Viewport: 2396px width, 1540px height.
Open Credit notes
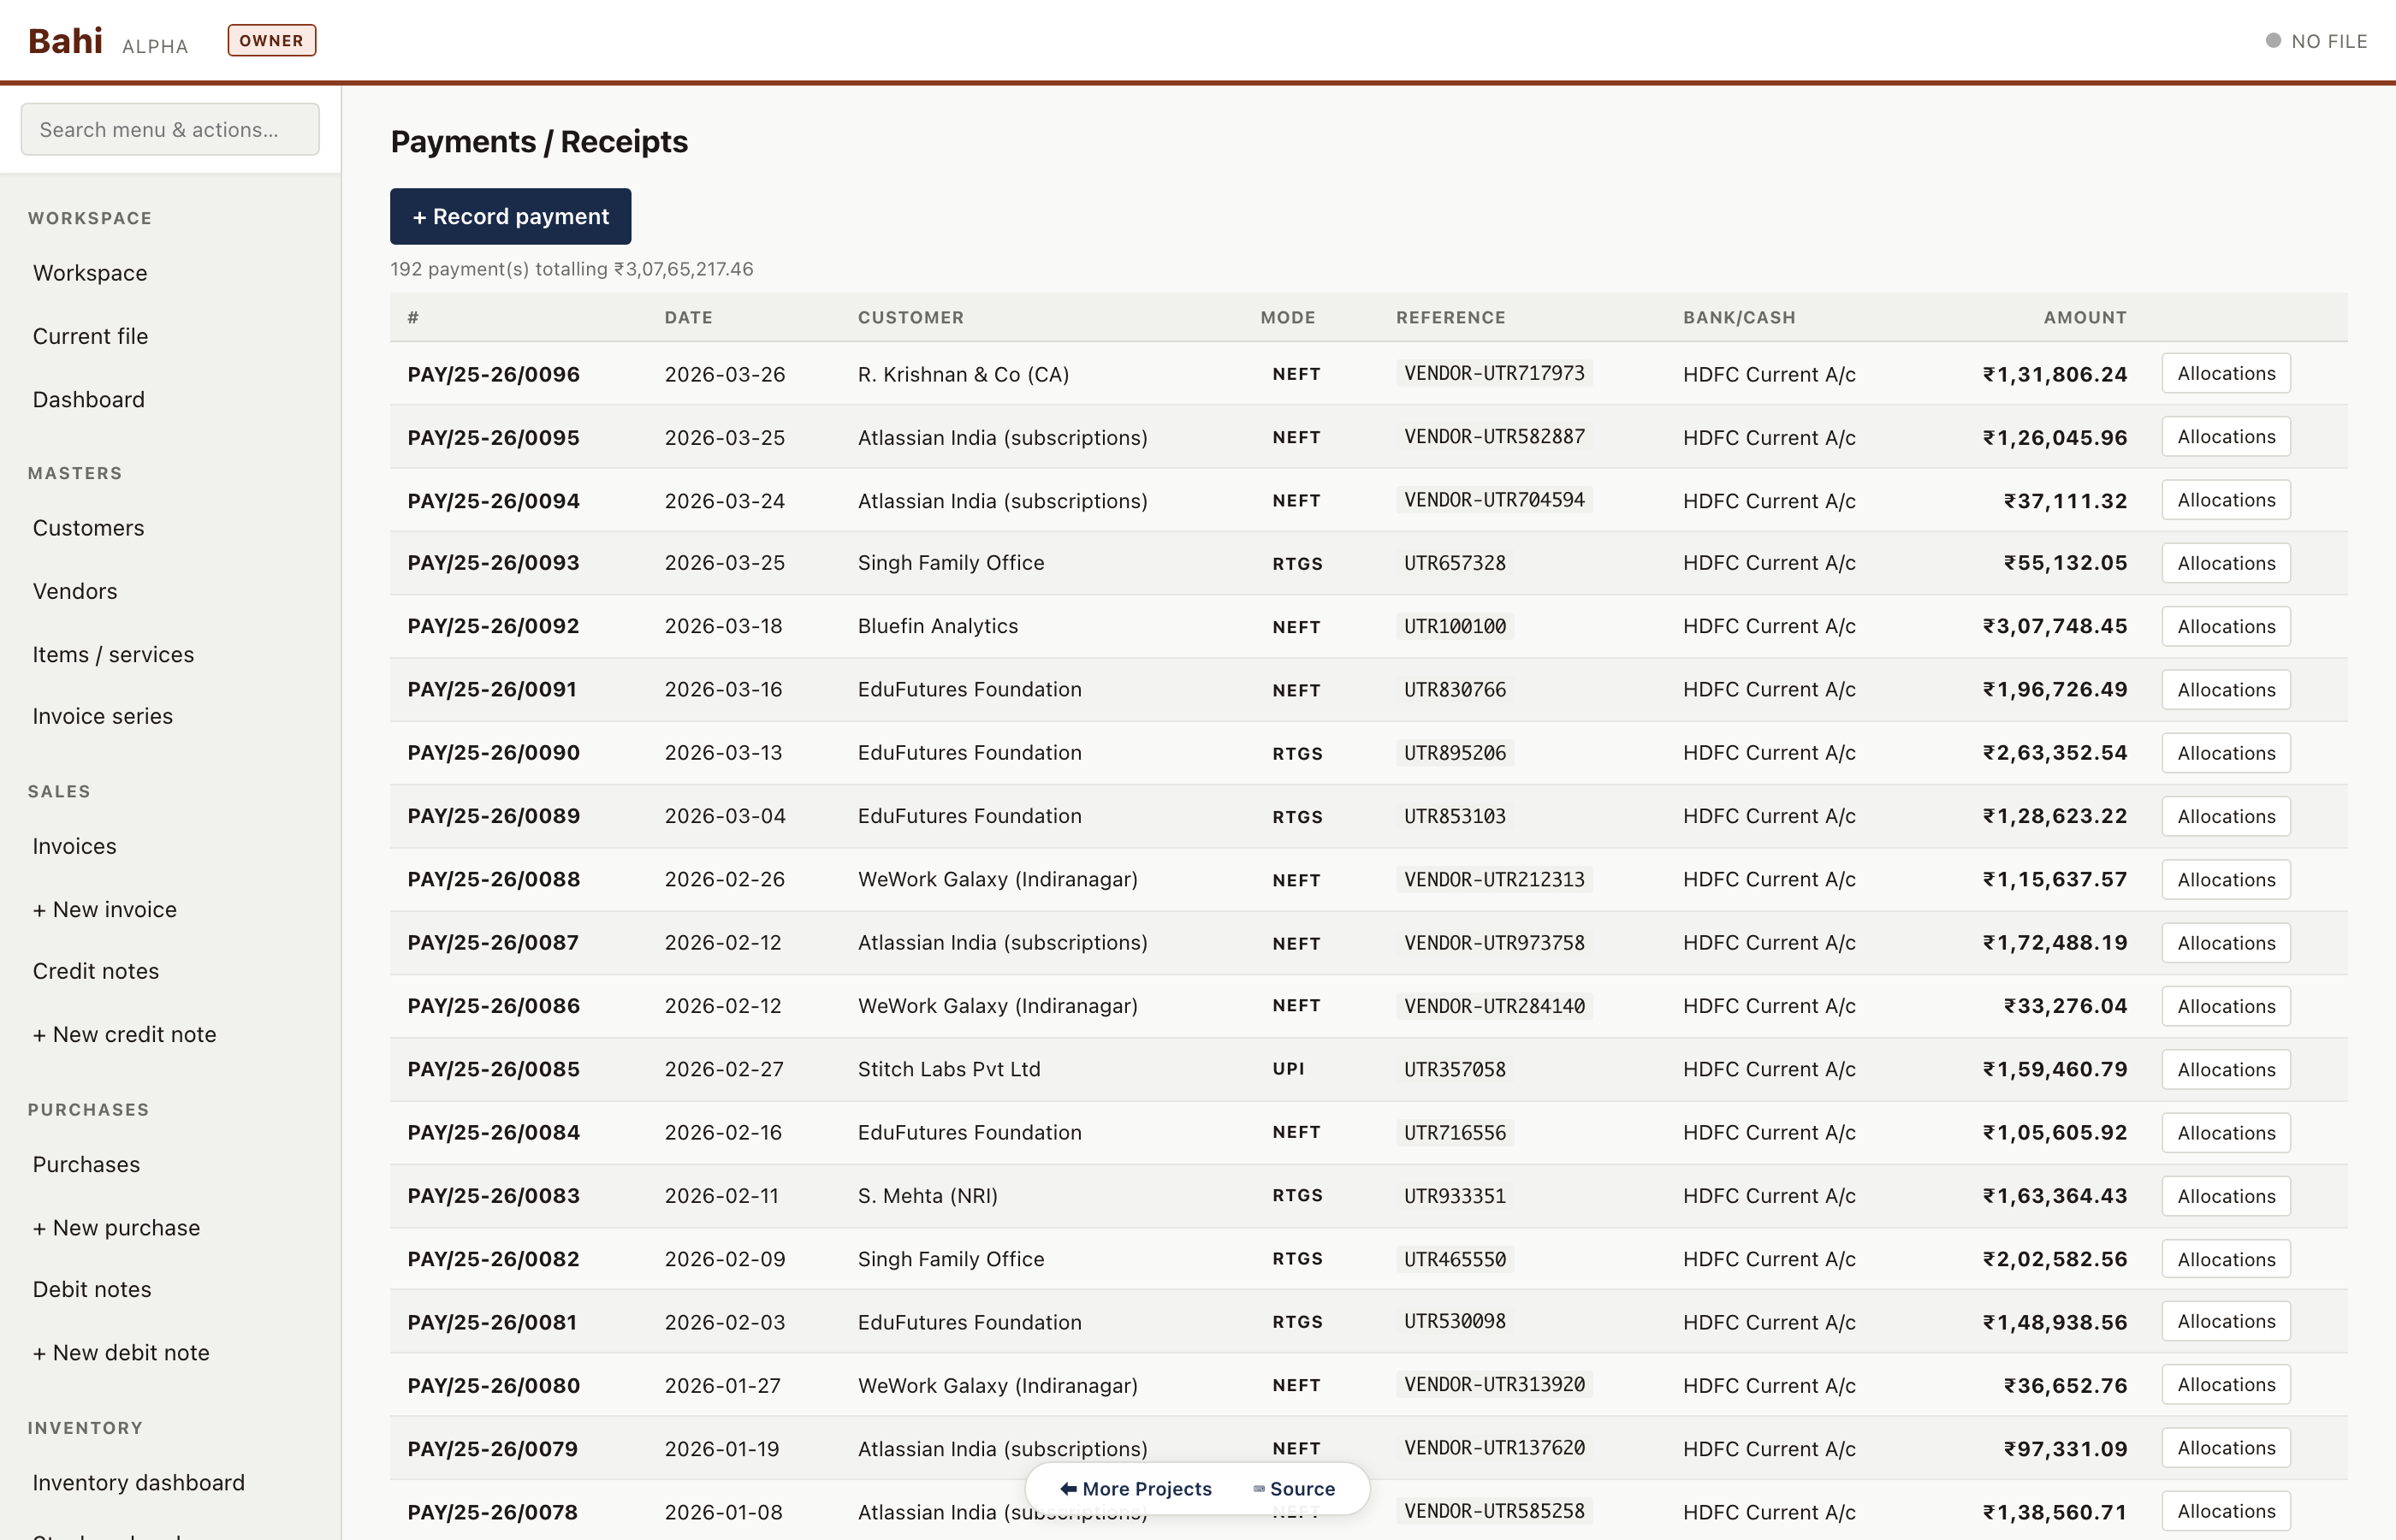(95, 971)
